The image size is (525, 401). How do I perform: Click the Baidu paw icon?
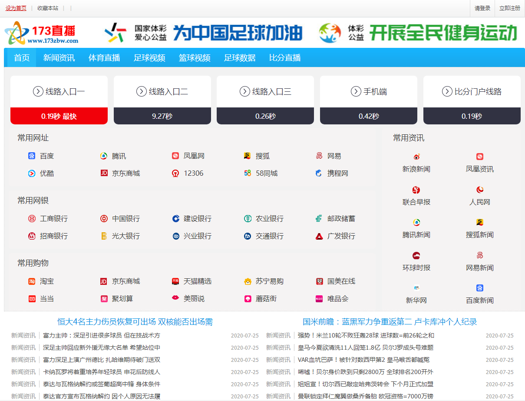click(x=32, y=156)
